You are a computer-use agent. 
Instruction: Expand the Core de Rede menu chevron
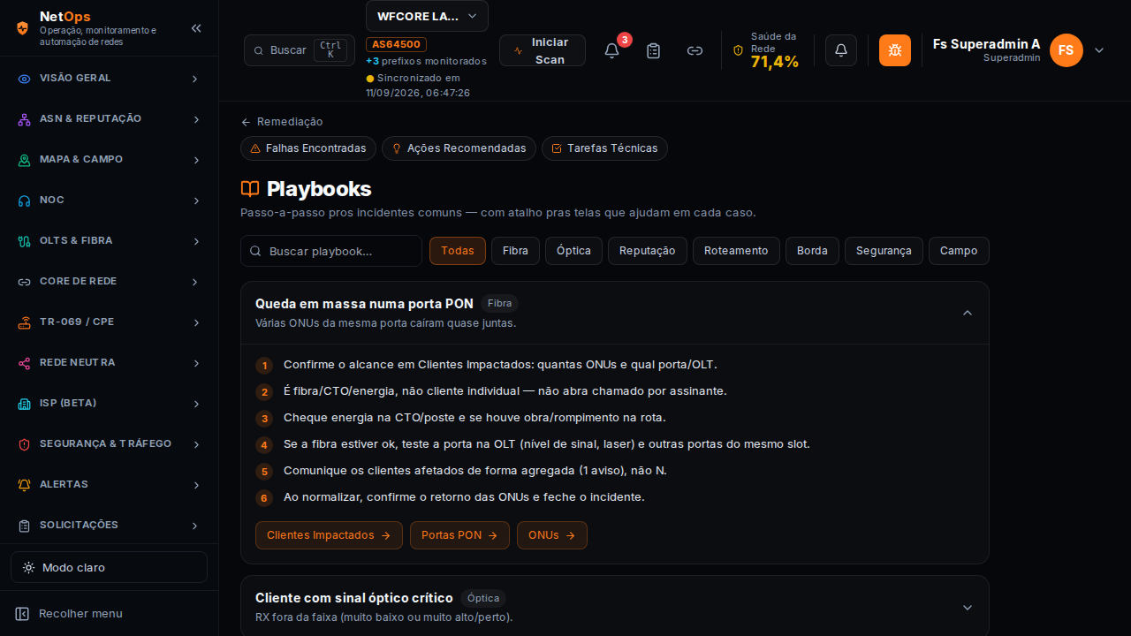(195, 282)
